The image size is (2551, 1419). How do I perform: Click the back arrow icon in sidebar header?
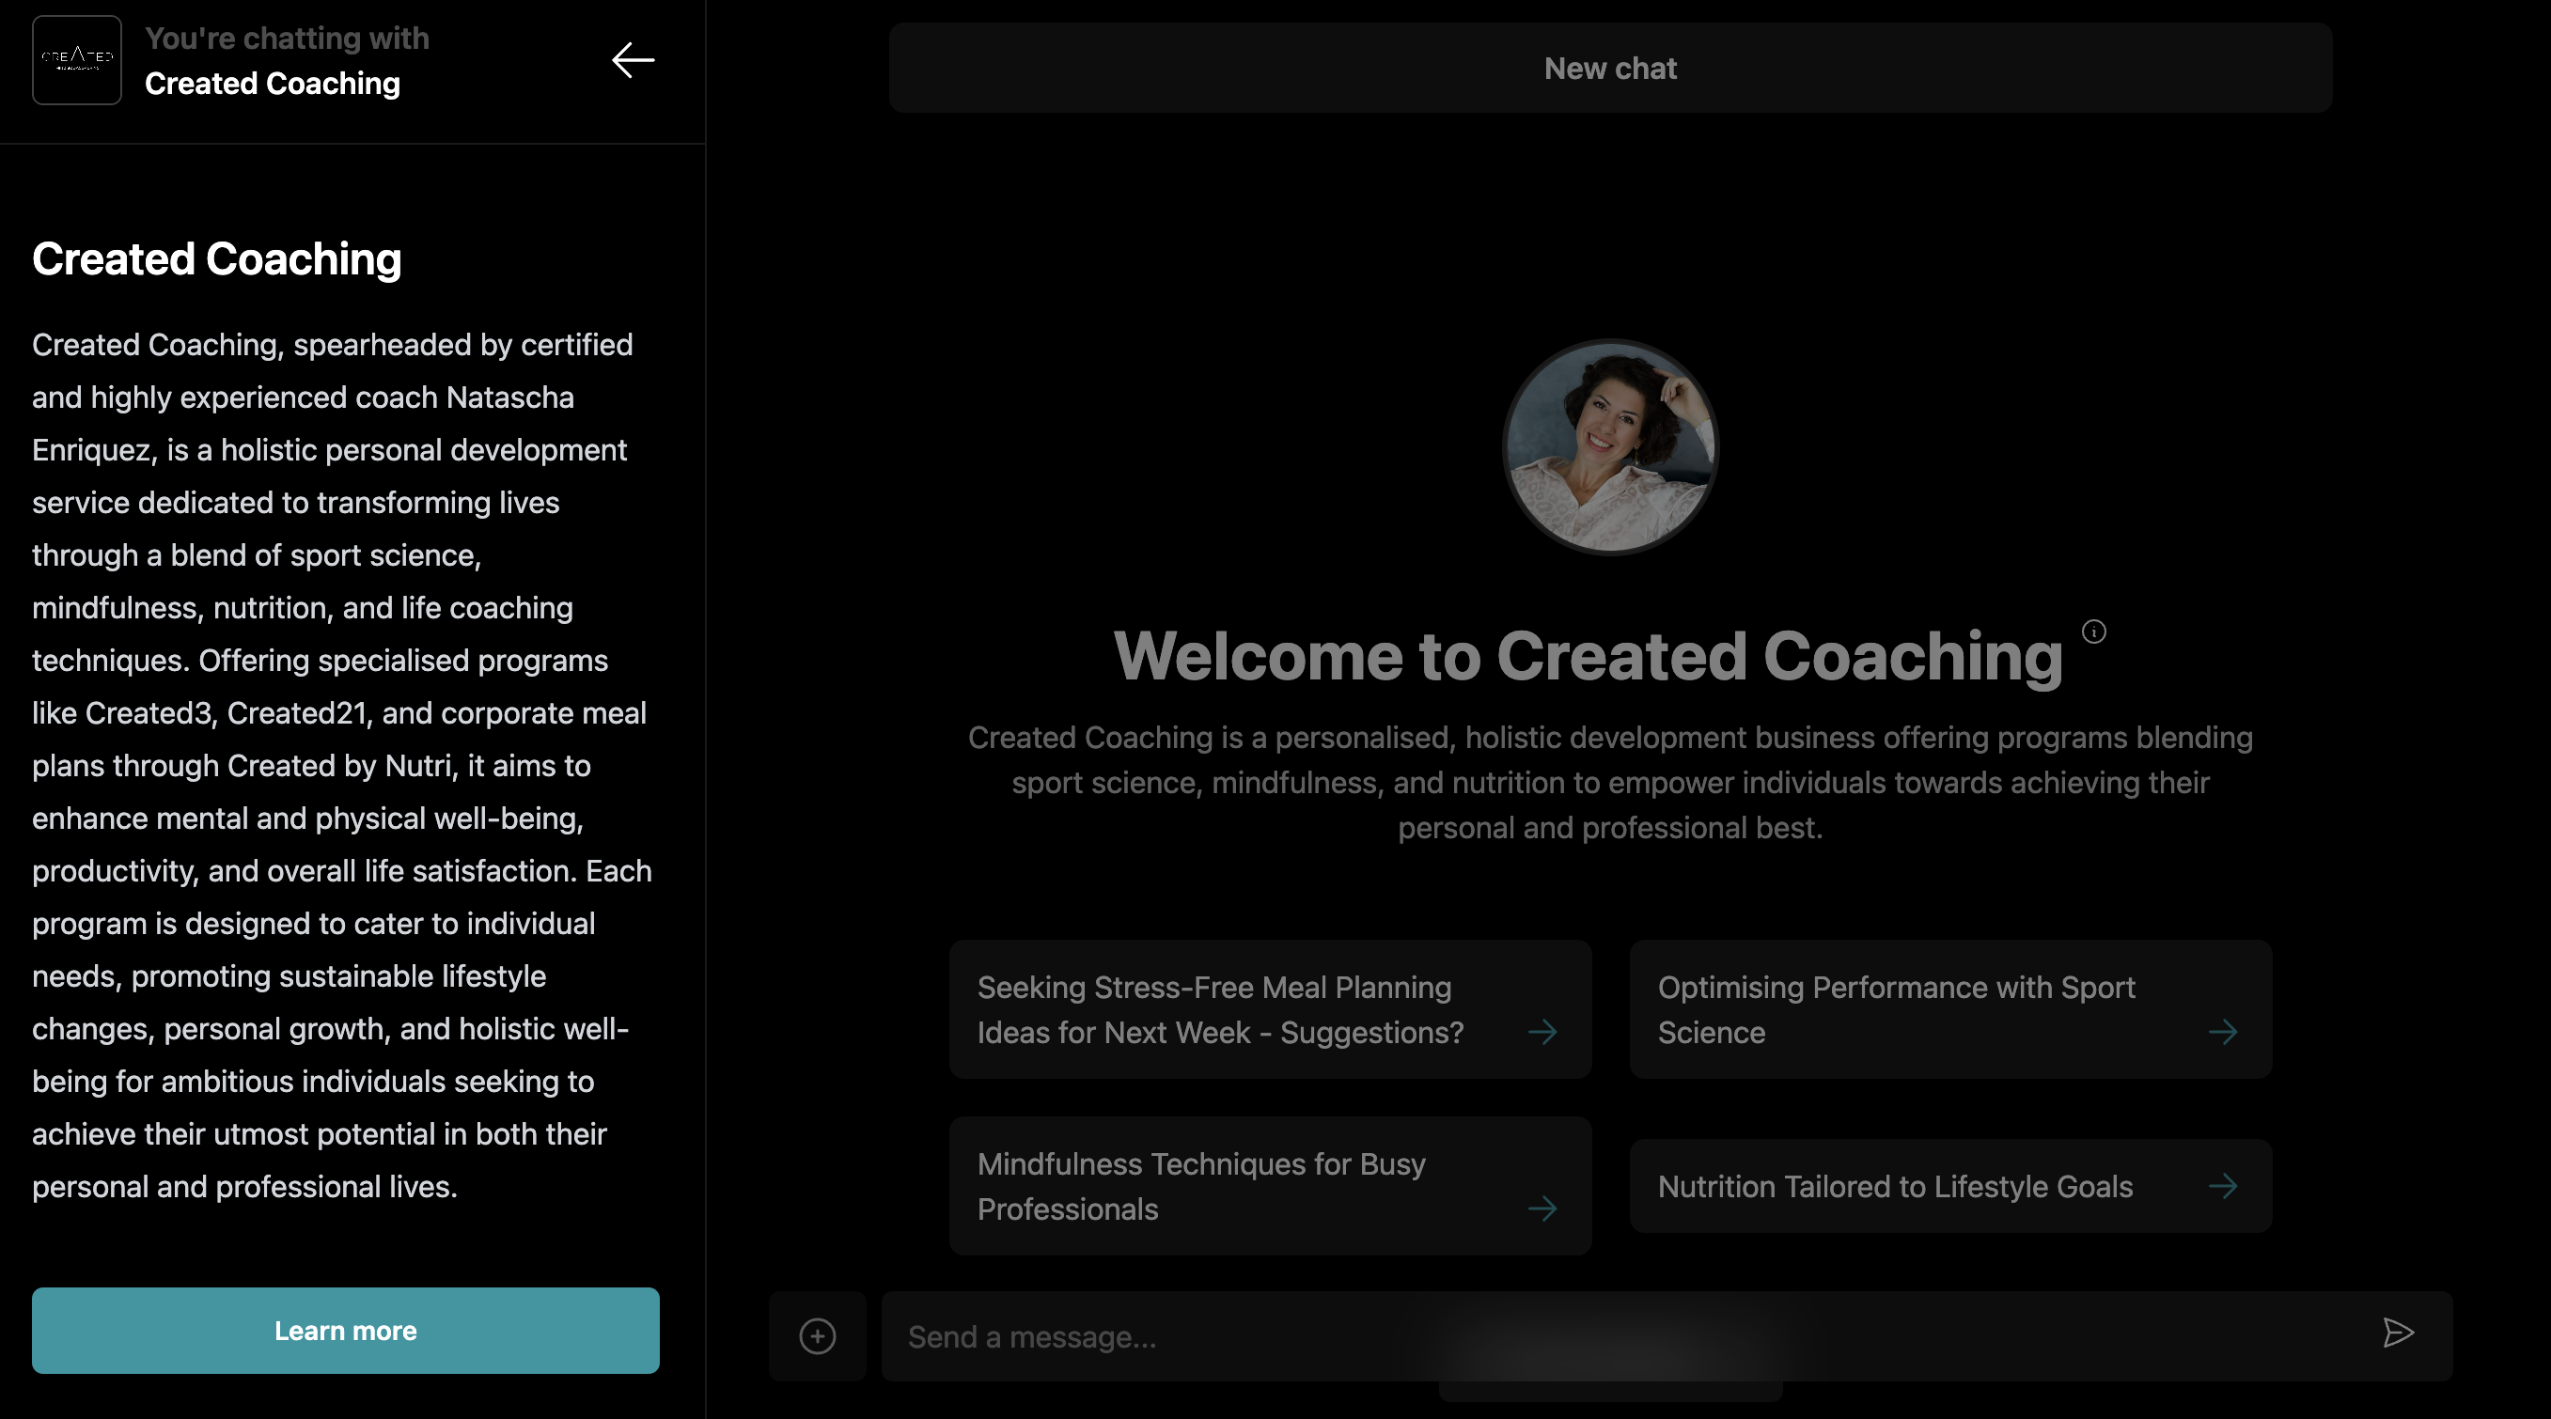633,60
